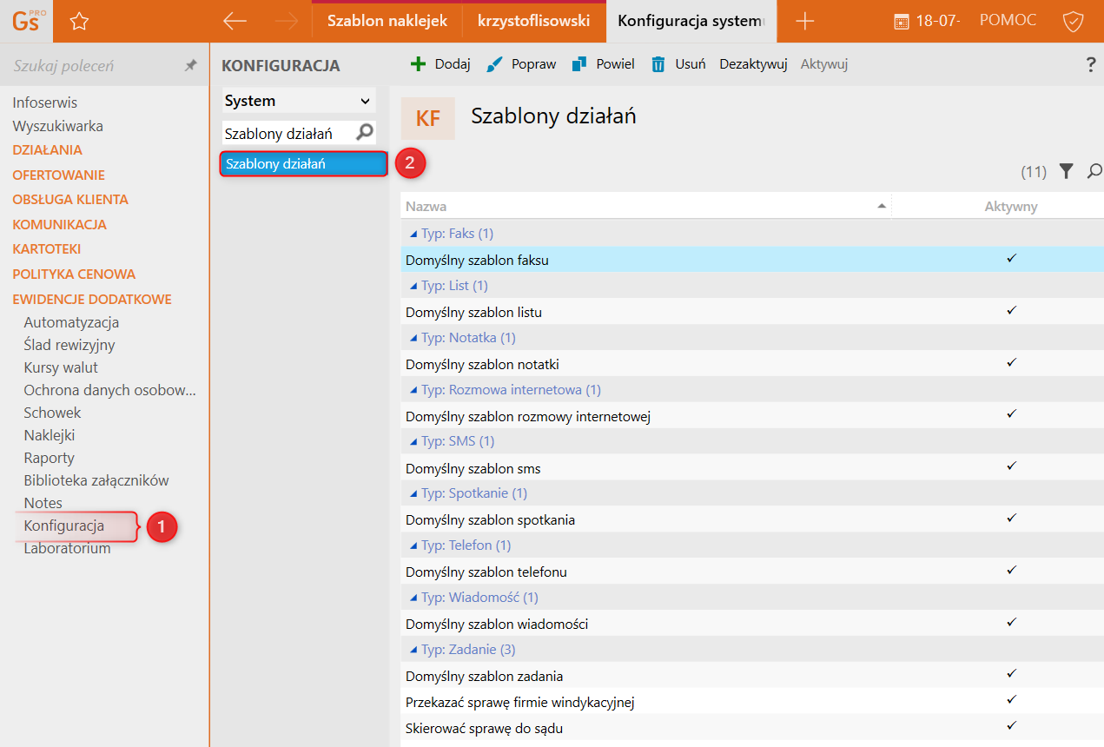Pin the command search panel
Screen dimensions: 1104x747
pyautogui.click(x=191, y=66)
